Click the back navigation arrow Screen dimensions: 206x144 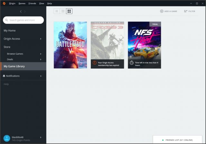[21, 12]
